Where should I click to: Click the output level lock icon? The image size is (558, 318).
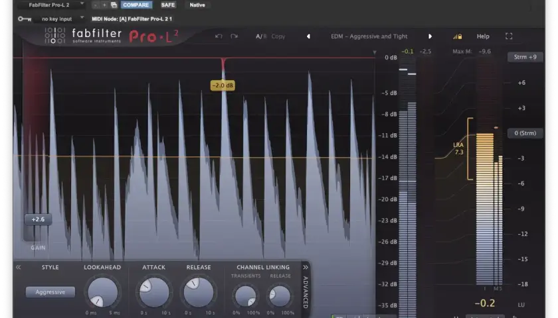457,36
